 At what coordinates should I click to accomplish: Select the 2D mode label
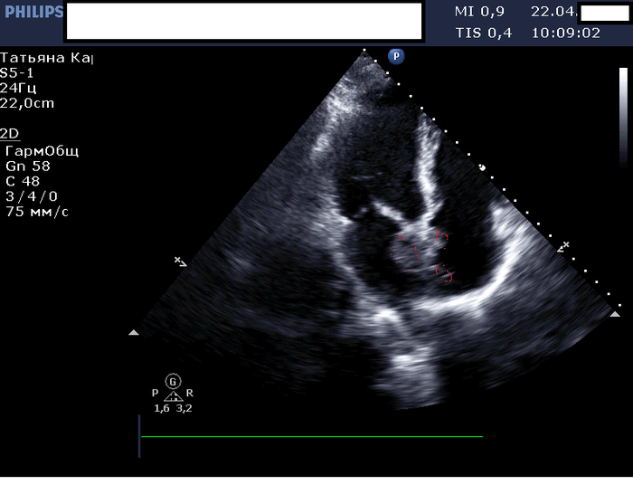click(x=9, y=133)
